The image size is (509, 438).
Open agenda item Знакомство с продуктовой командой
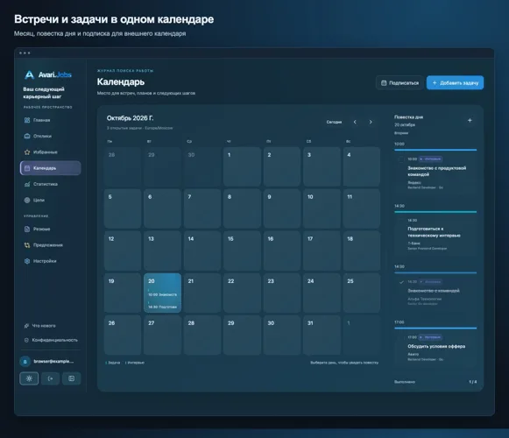pos(435,173)
